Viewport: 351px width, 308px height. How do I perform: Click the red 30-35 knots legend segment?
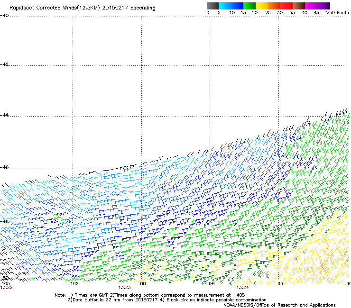(286, 6)
